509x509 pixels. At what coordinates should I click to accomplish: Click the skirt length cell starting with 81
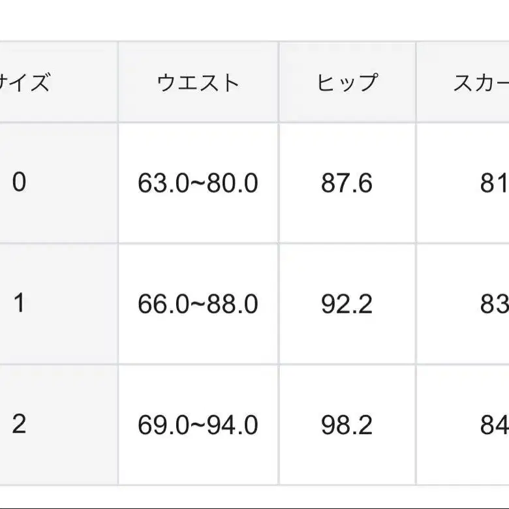coord(494,183)
